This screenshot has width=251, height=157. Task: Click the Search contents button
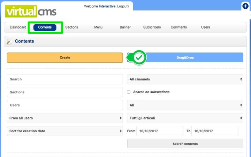[185, 144]
